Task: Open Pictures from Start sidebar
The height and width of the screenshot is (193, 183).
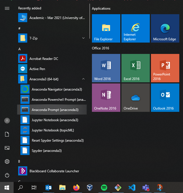Action: coord(7,148)
